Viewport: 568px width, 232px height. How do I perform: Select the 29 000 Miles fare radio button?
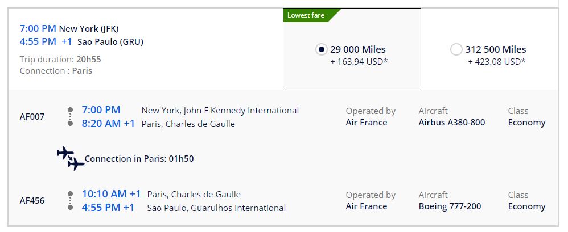[x=321, y=50]
